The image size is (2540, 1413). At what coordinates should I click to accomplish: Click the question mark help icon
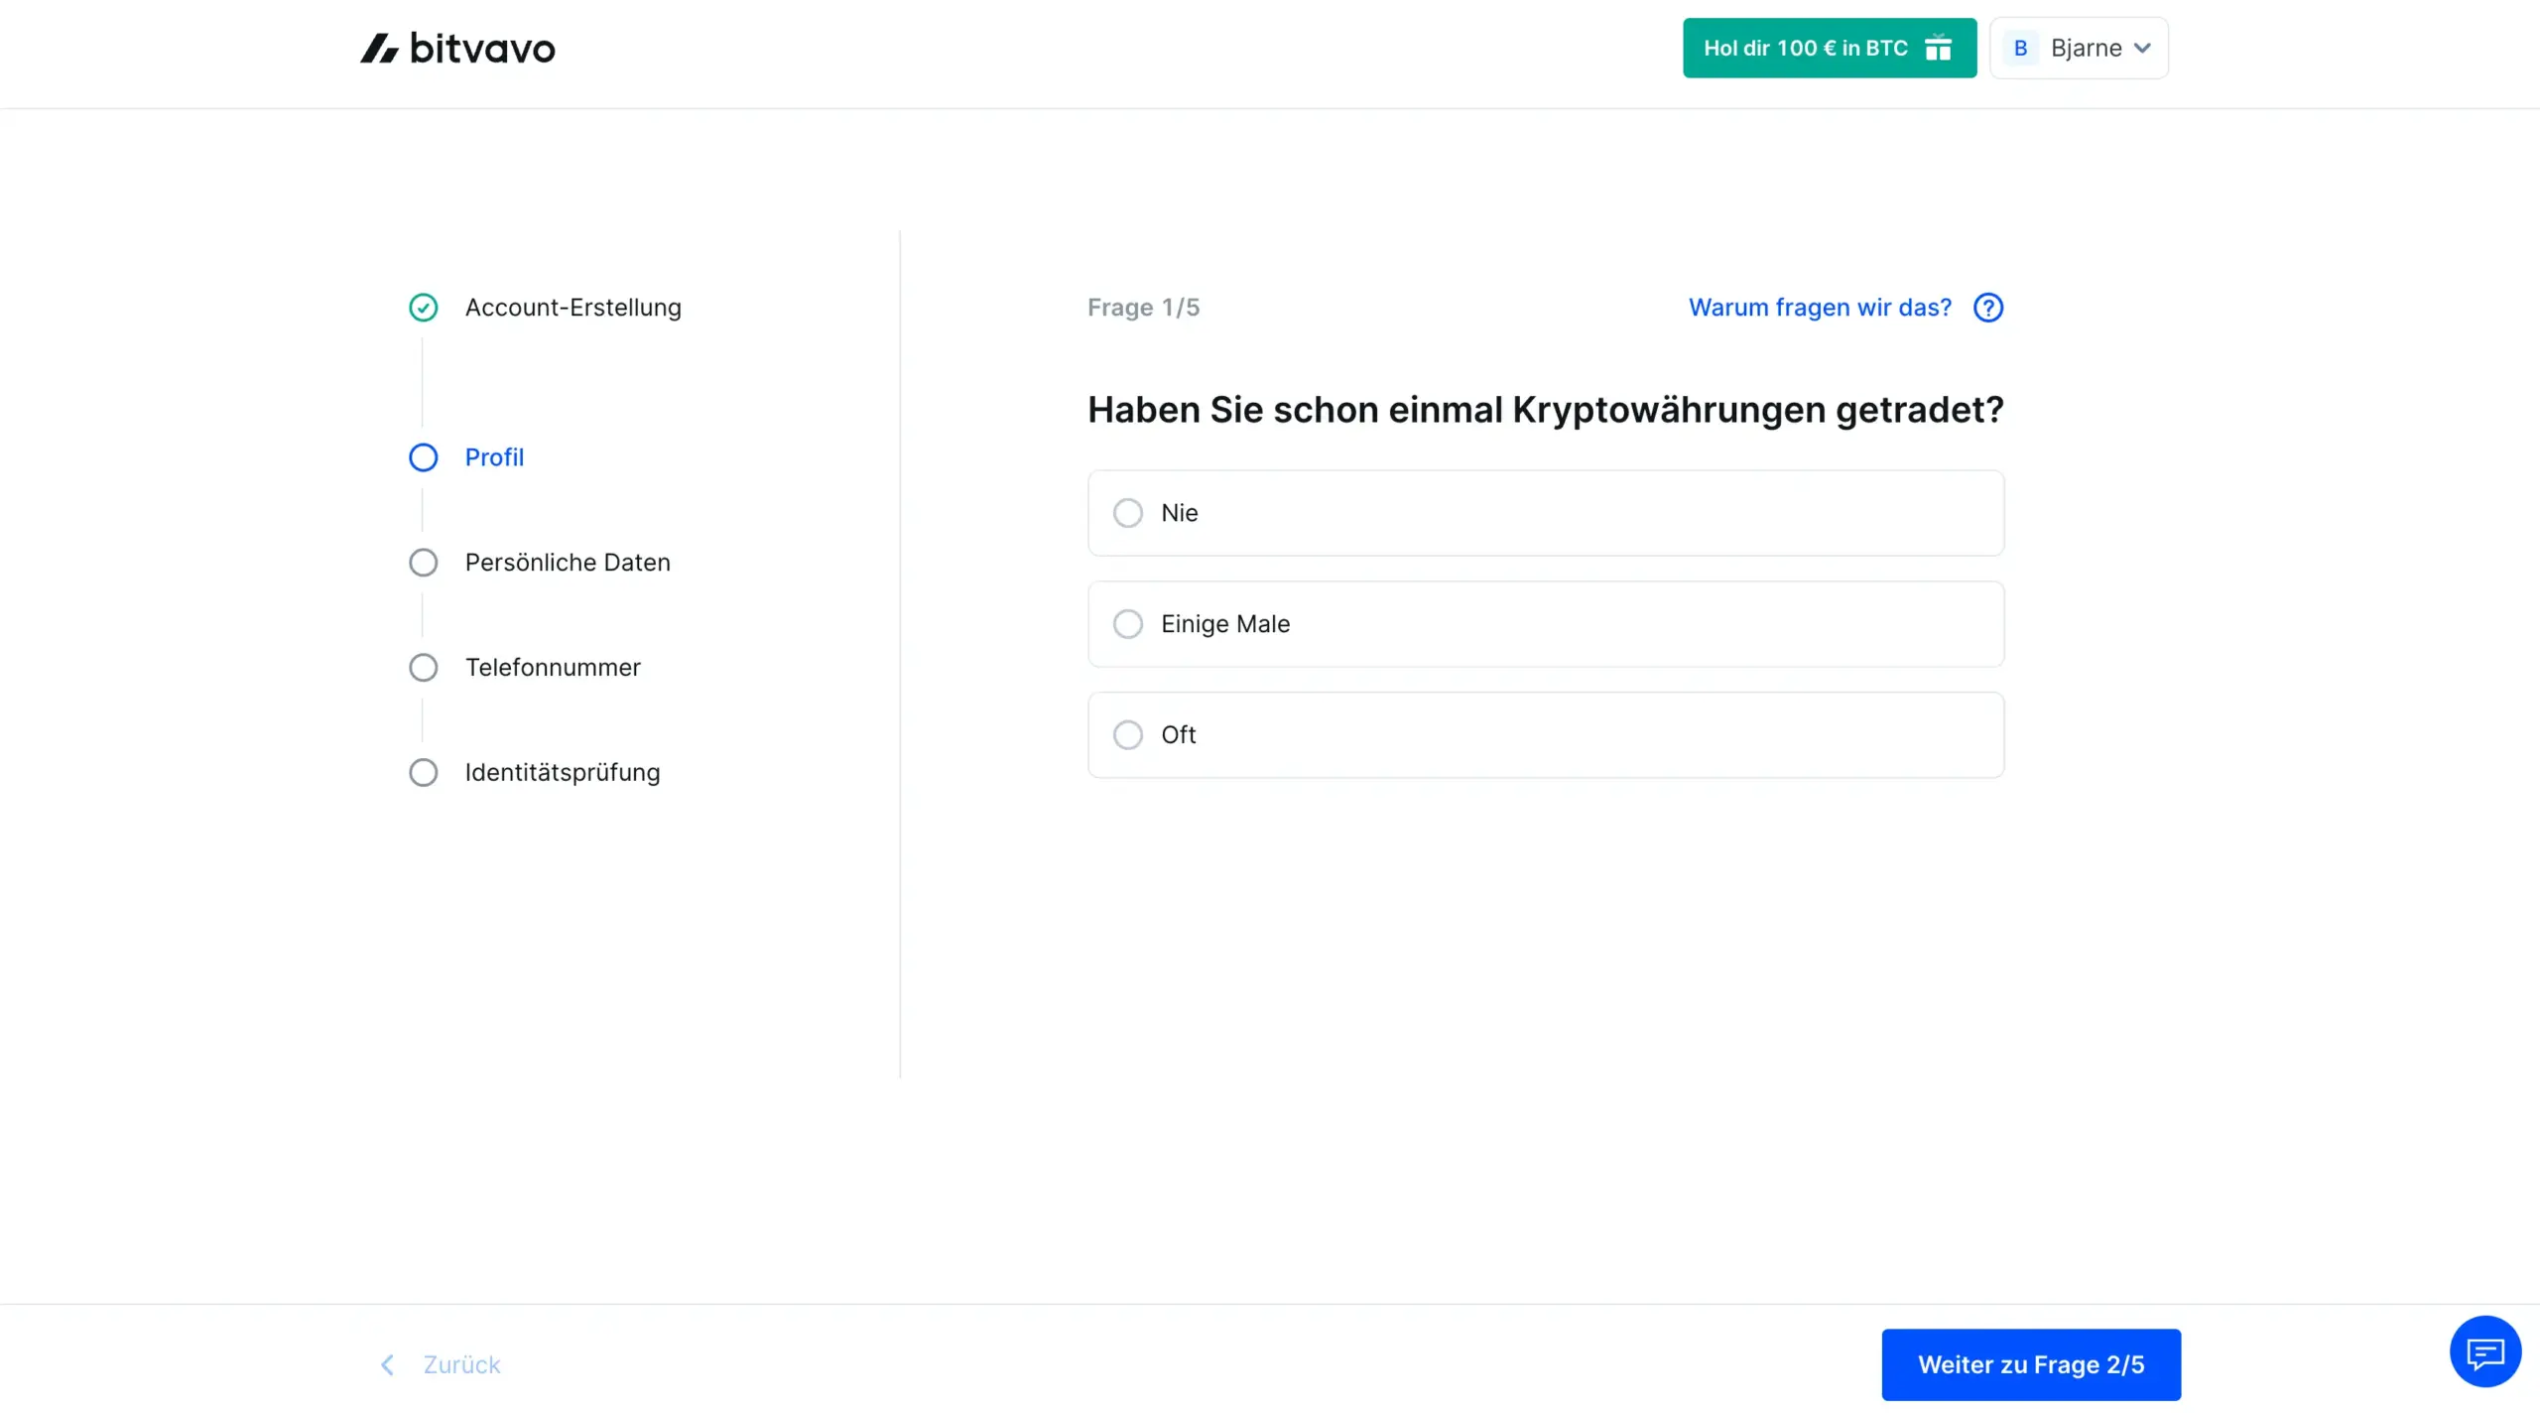tap(1987, 308)
